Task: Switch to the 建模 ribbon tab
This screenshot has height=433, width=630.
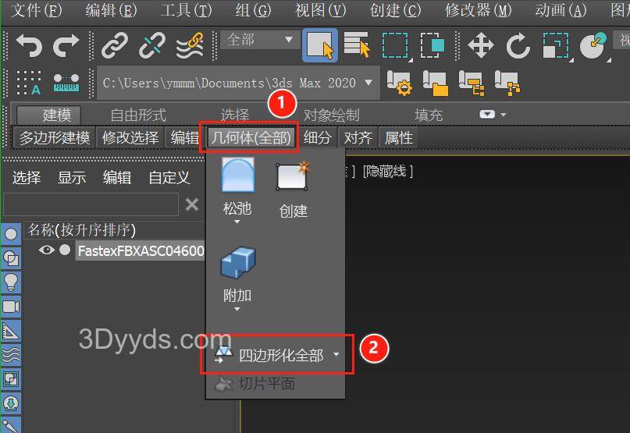Action: tap(49, 115)
